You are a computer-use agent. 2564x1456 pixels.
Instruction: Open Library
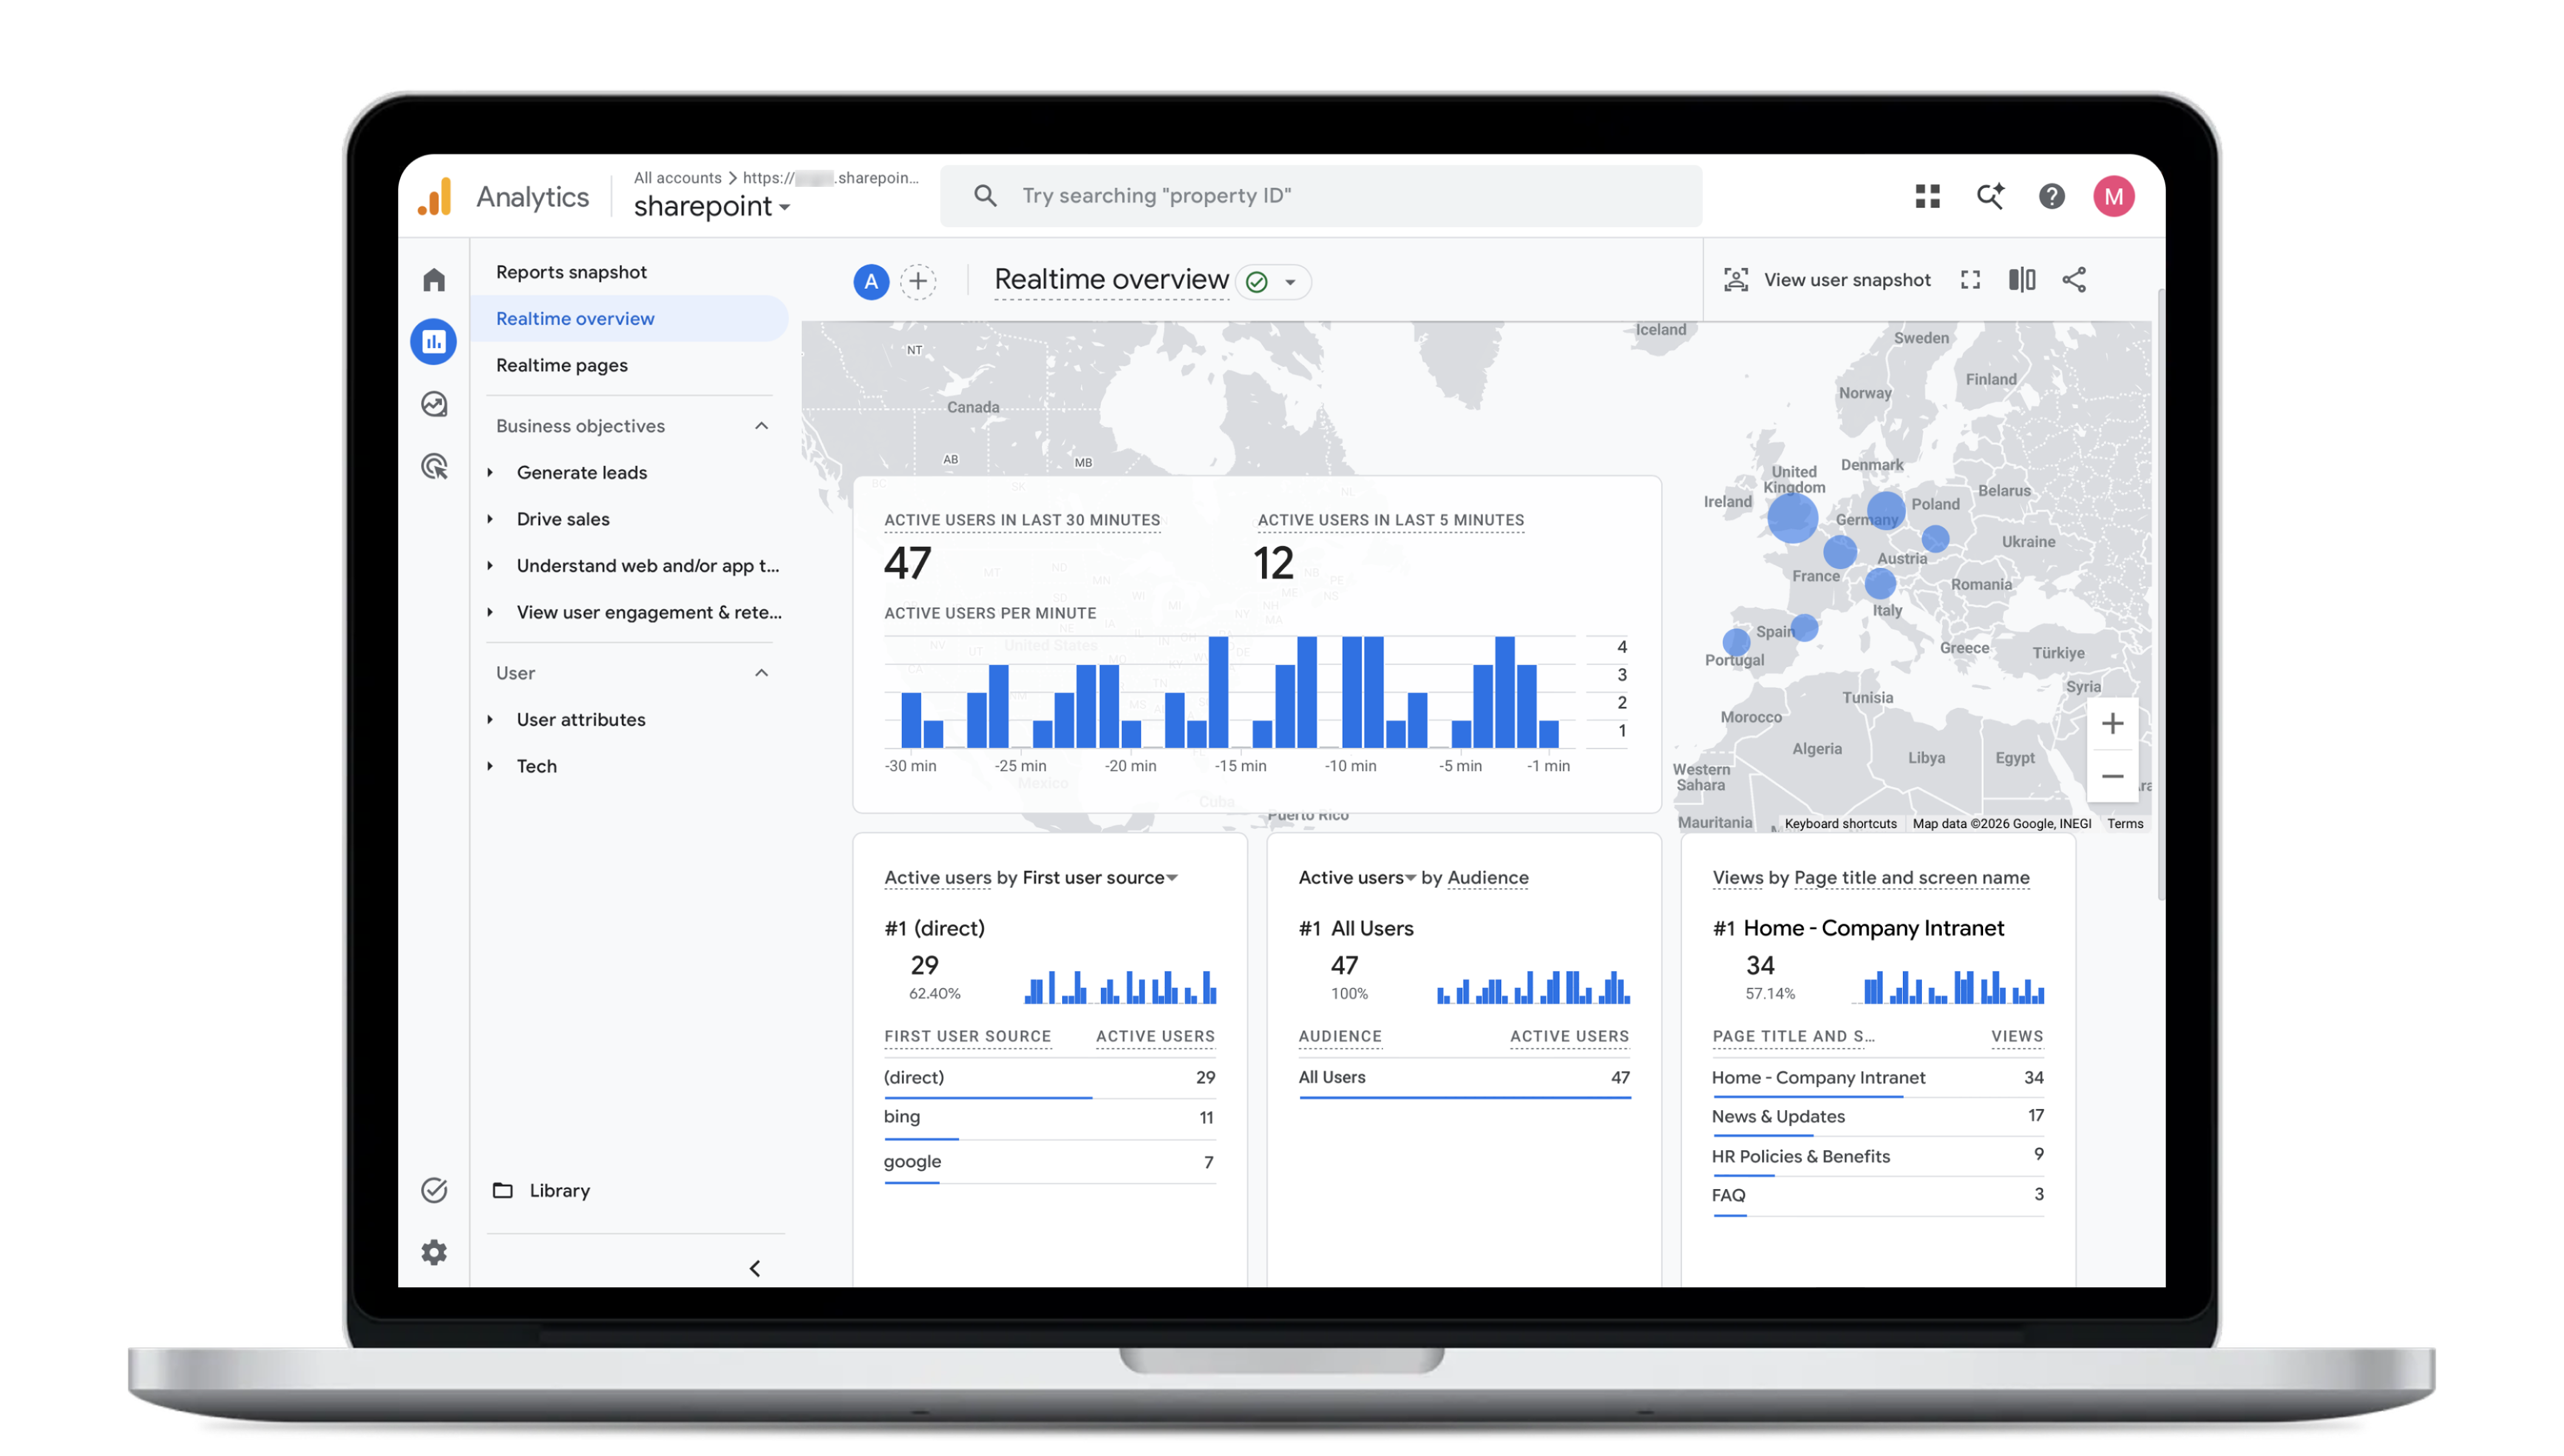tap(559, 1190)
